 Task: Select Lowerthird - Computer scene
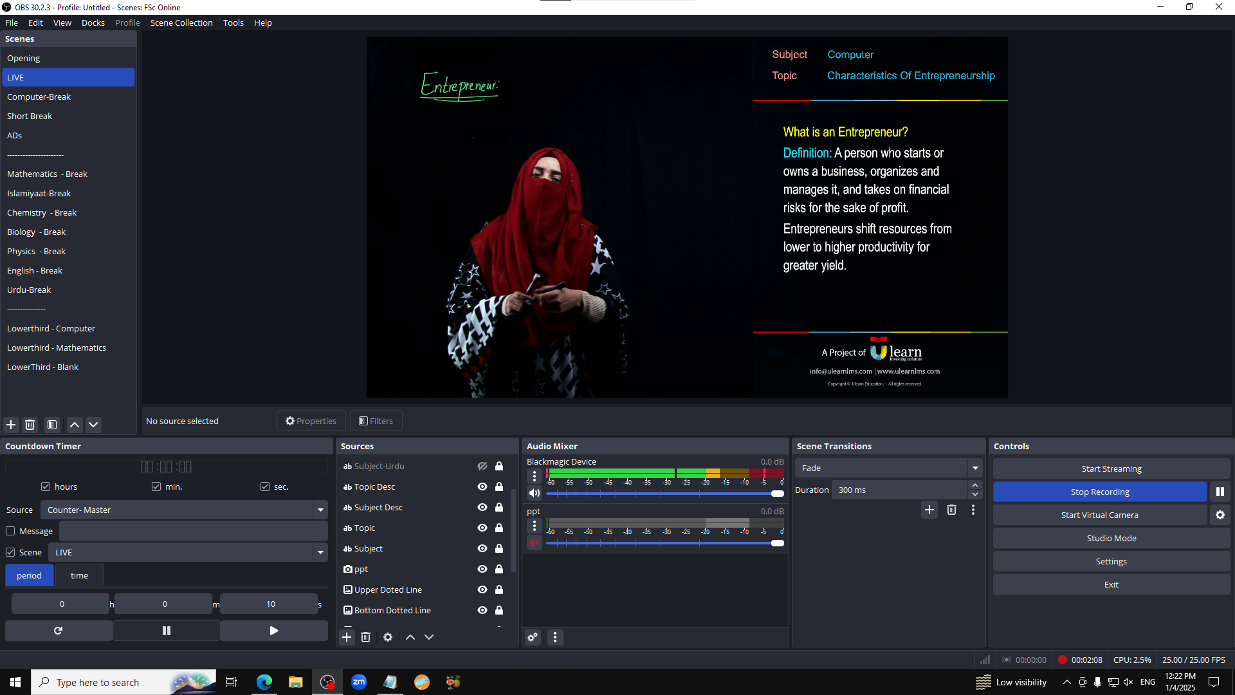pos(68,328)
